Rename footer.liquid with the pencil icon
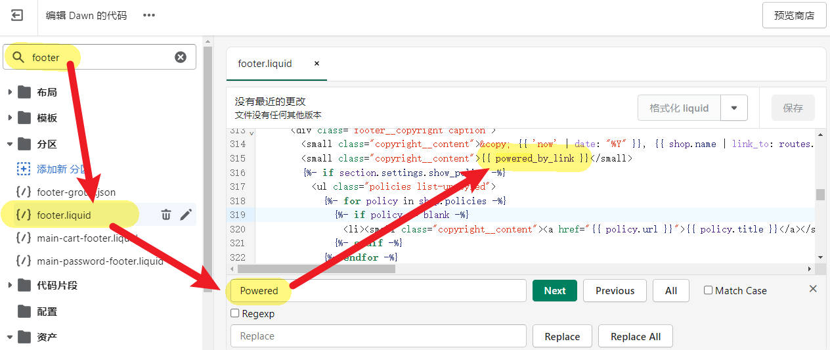The image size is (830, 350). pyautogui.click(x=186, y=215)
